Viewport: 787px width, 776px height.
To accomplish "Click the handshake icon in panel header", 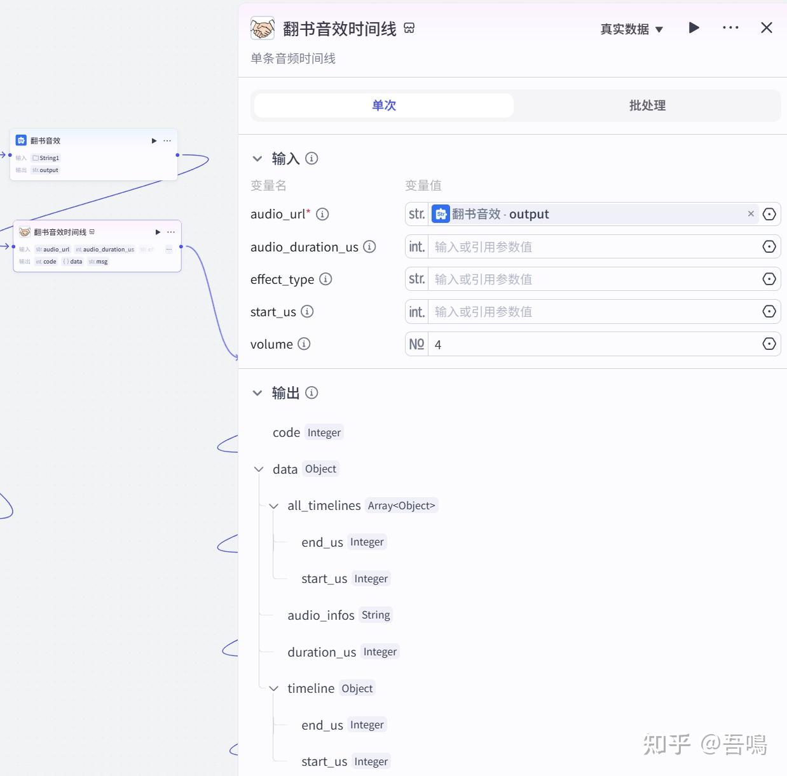I will coord(263,29).
